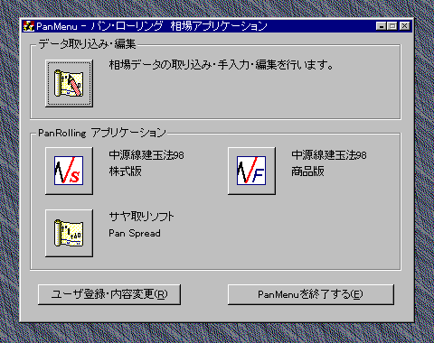The width and height of the screenshot is (434, 343).
Task: Click the 相場データの取り込み description text
Action: (222, 65)
